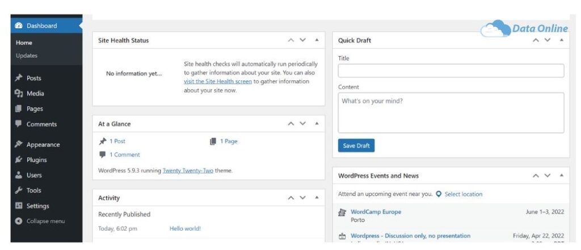Click the Settings sliders icon

click(x=19, y=206)
